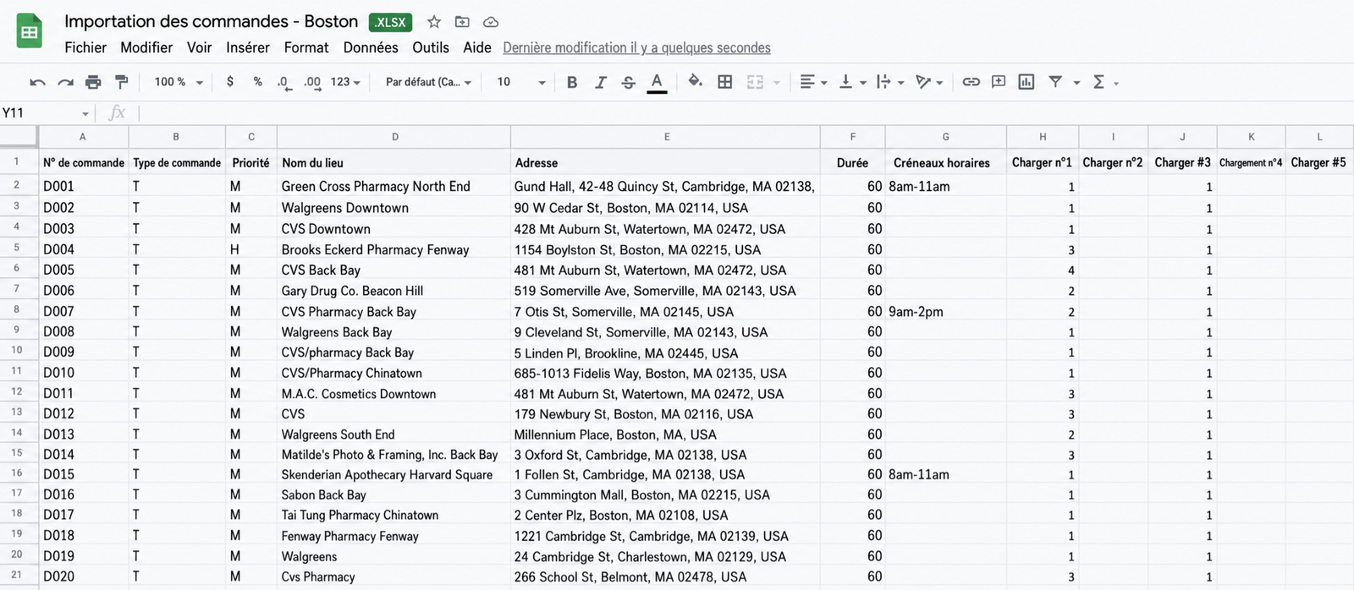Open the last modification history link
The height and width of the screenshot is (590, 1354).
click(636, 47)
